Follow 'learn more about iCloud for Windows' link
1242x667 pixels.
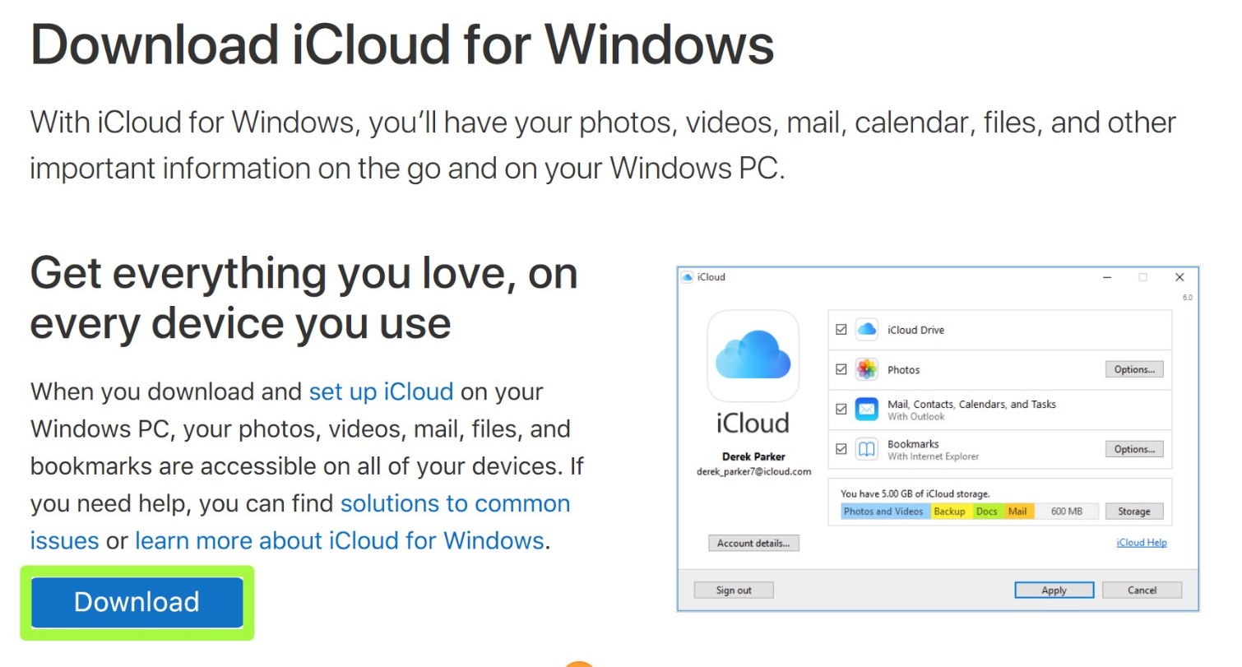339,540
